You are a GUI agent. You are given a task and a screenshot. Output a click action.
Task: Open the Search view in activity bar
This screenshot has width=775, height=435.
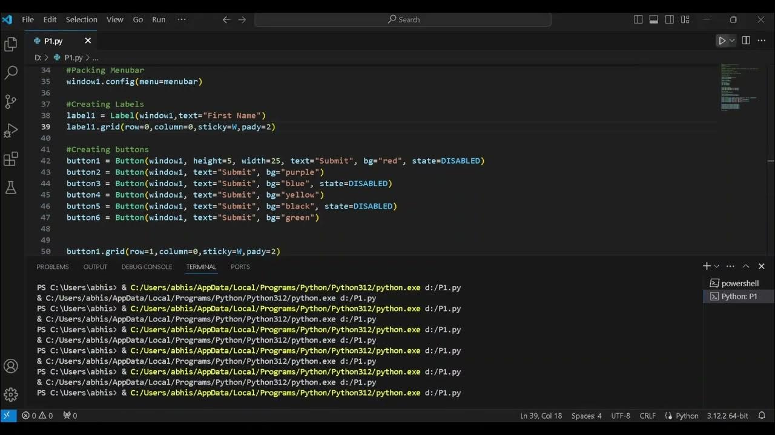coord(11,73)
